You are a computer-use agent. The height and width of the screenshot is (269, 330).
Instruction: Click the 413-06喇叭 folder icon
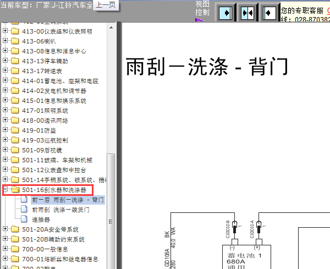click(x=15, y=41)
